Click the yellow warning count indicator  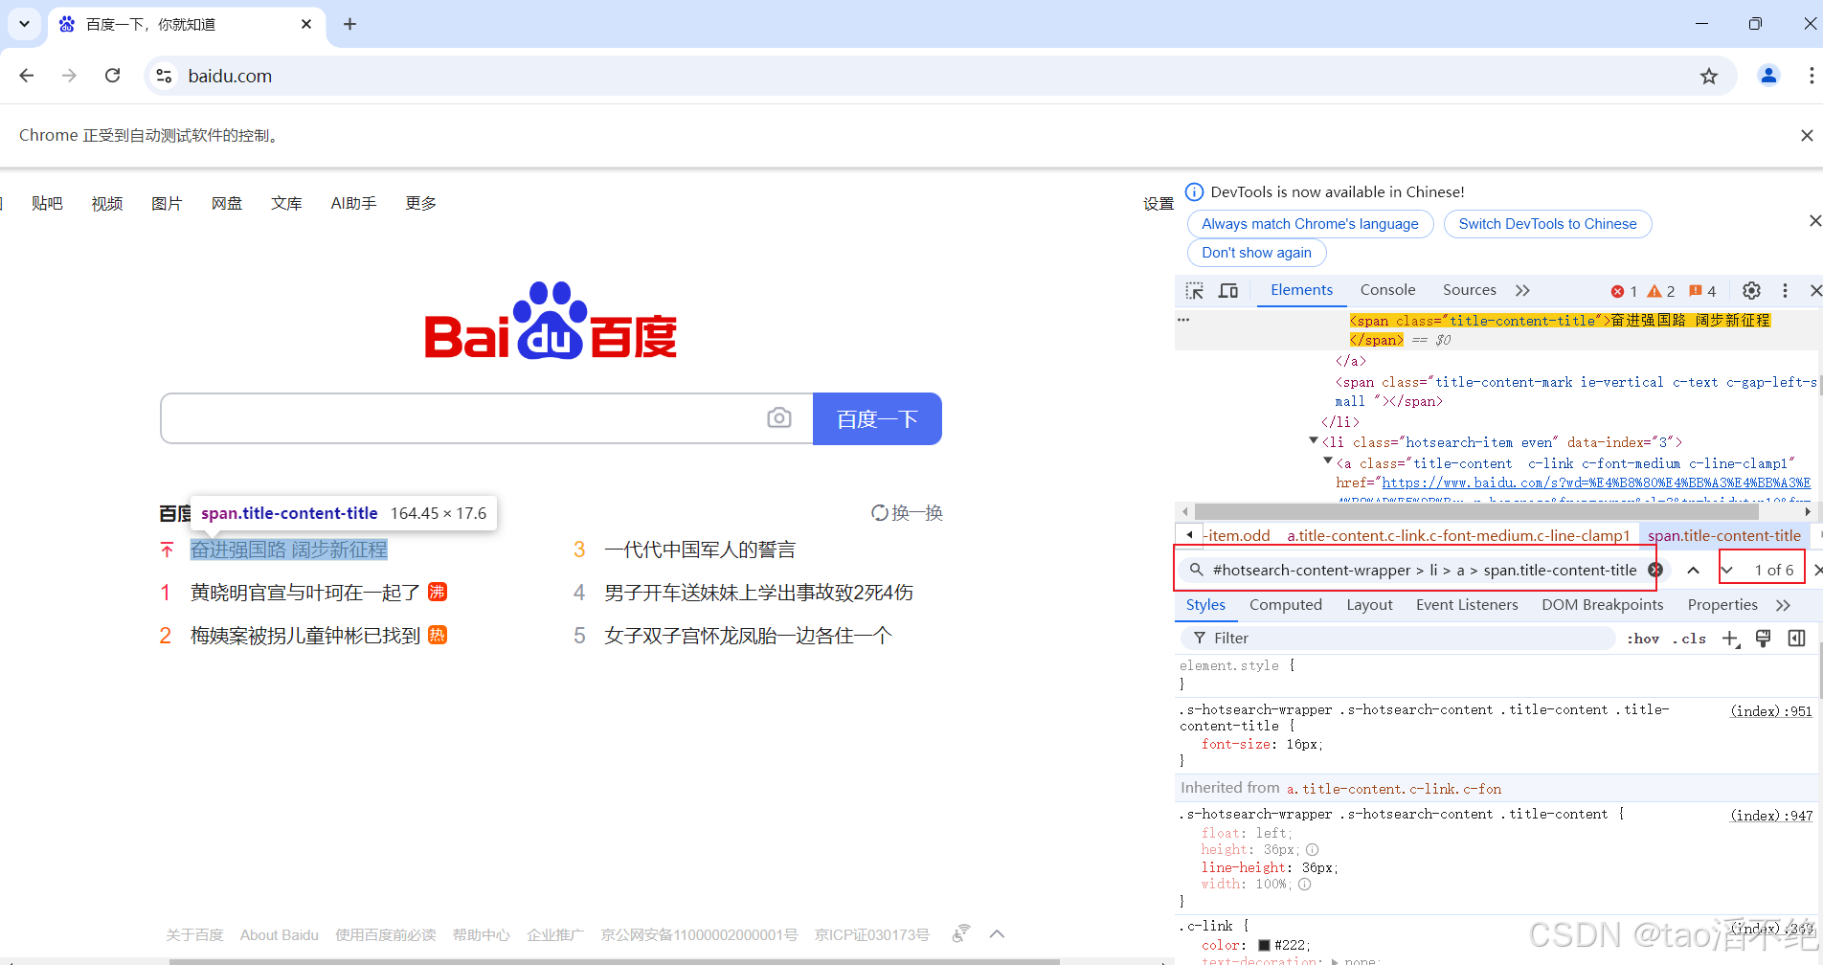coord(1661,291)
